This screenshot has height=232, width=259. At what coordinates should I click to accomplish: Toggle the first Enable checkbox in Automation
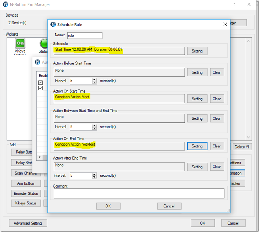click(x=40, y=82)
